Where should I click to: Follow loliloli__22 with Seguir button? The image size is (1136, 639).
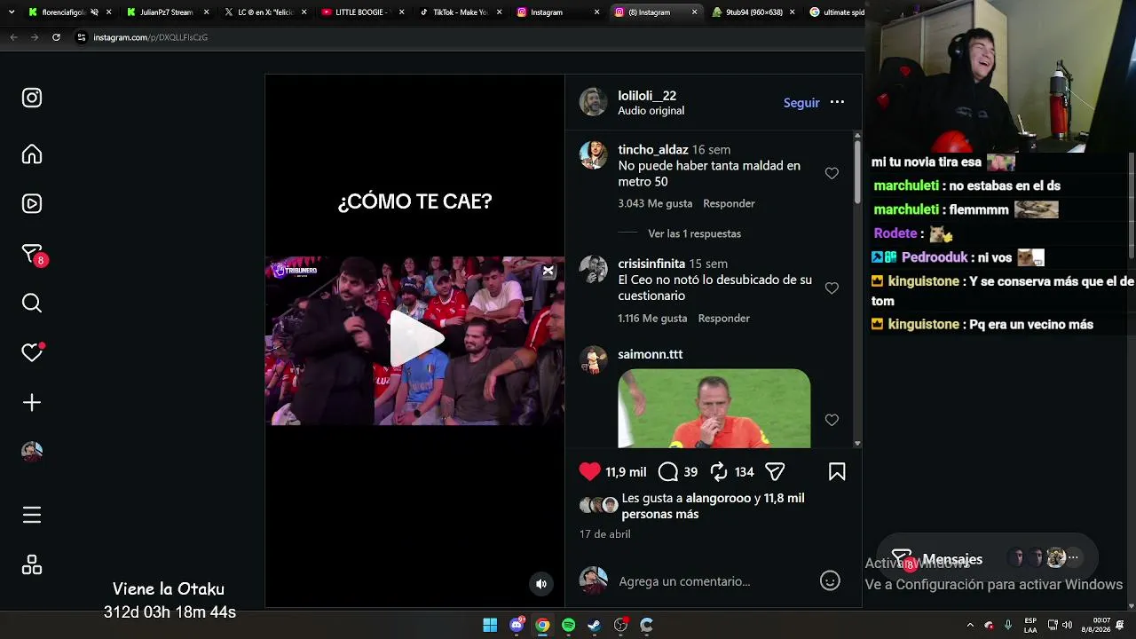[x=801, y=103]
